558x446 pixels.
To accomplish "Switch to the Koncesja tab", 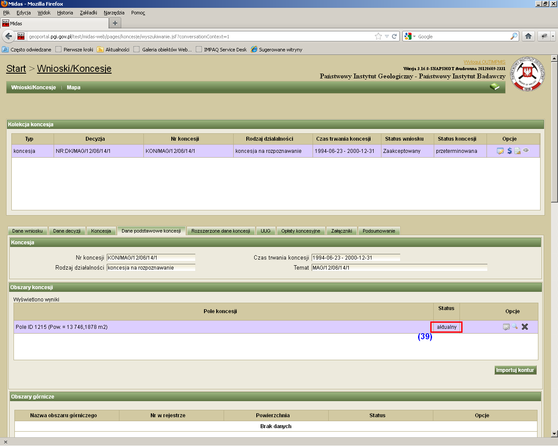I will coord(101,231).
